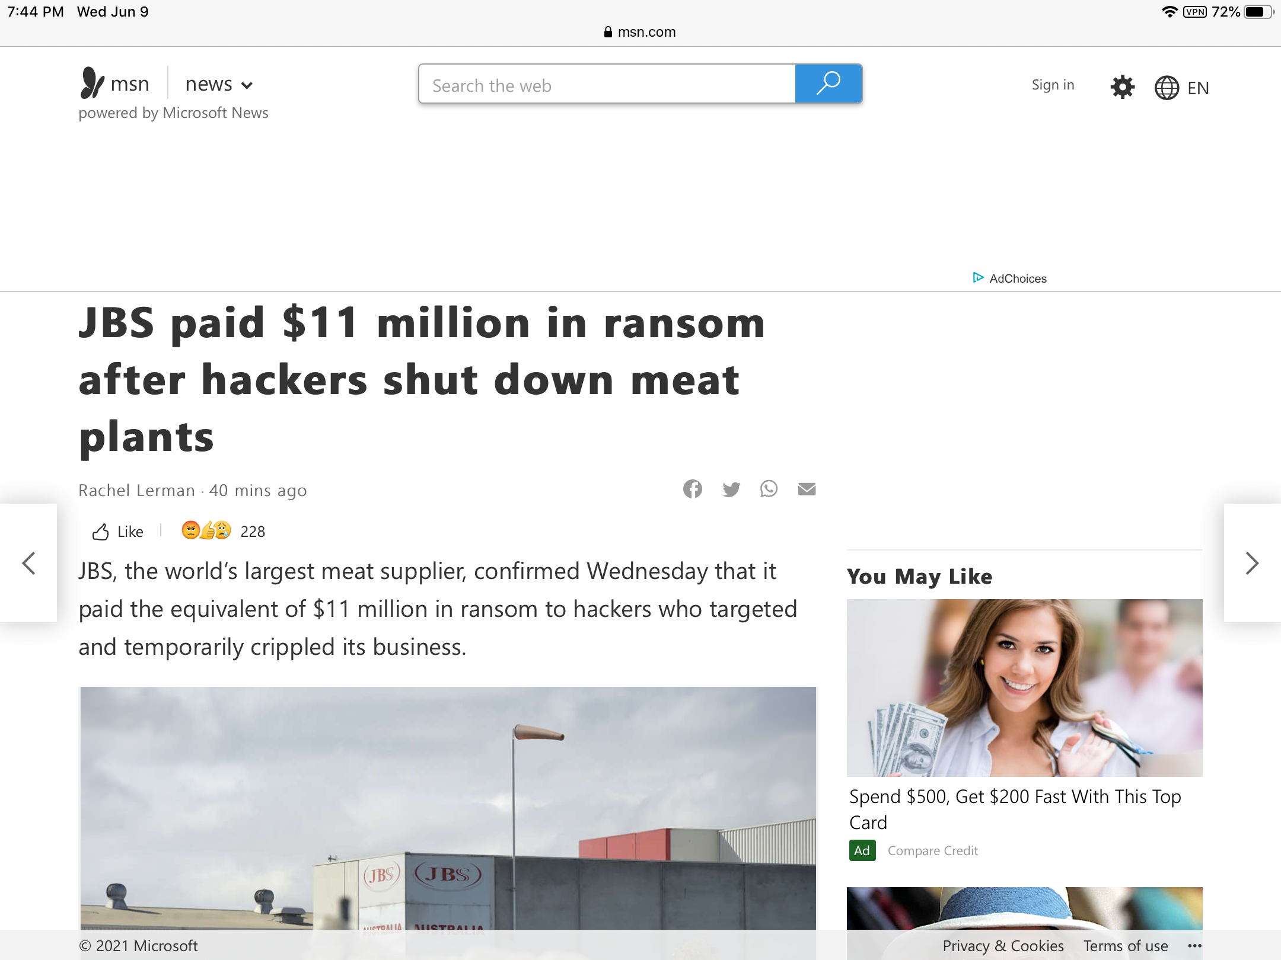Click the MSN butterfly logo
The width and height of the screenshot is (1281, 960).
tap(93, 83)
